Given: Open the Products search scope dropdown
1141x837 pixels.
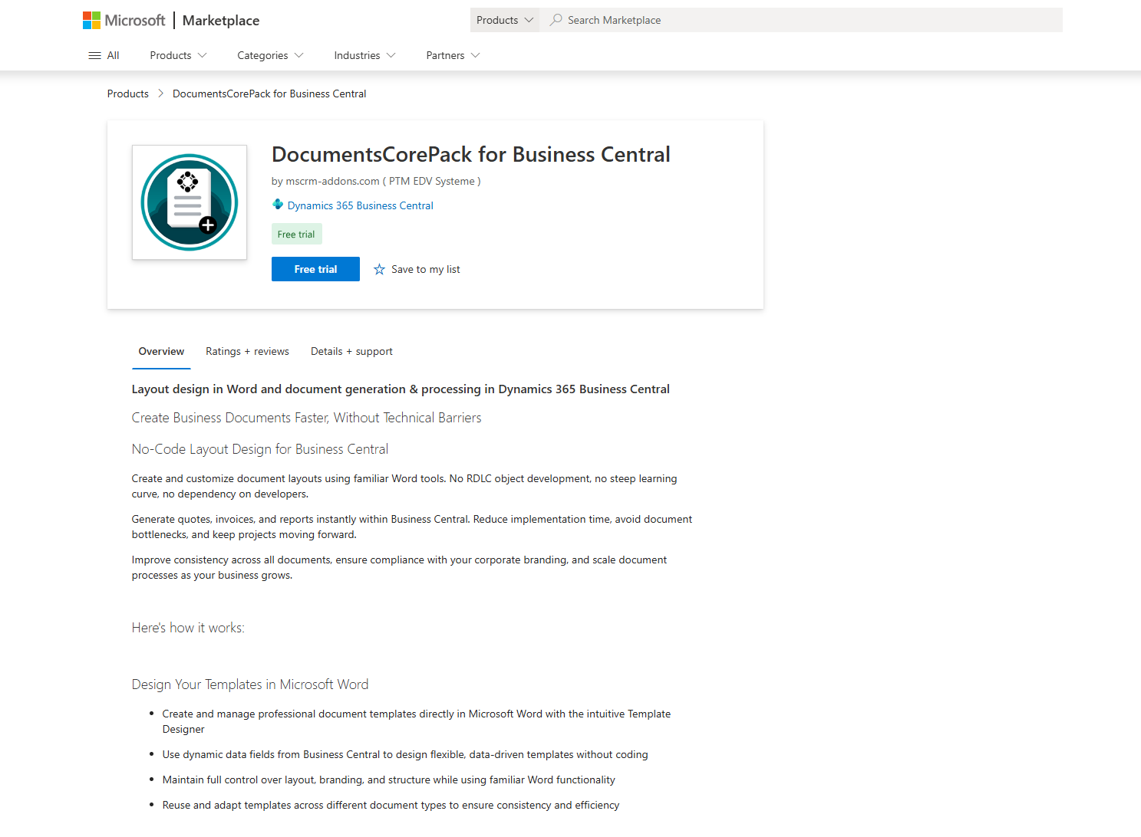Looking at the screenshot, I should [x=505, y=20].
